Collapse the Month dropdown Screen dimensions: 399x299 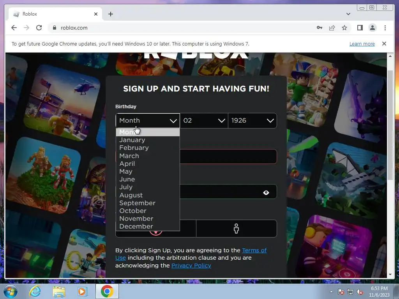click(x=148, y=121)
